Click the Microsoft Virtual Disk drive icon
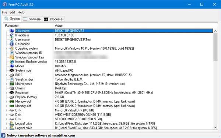221x138 pixels. (12, 110)
